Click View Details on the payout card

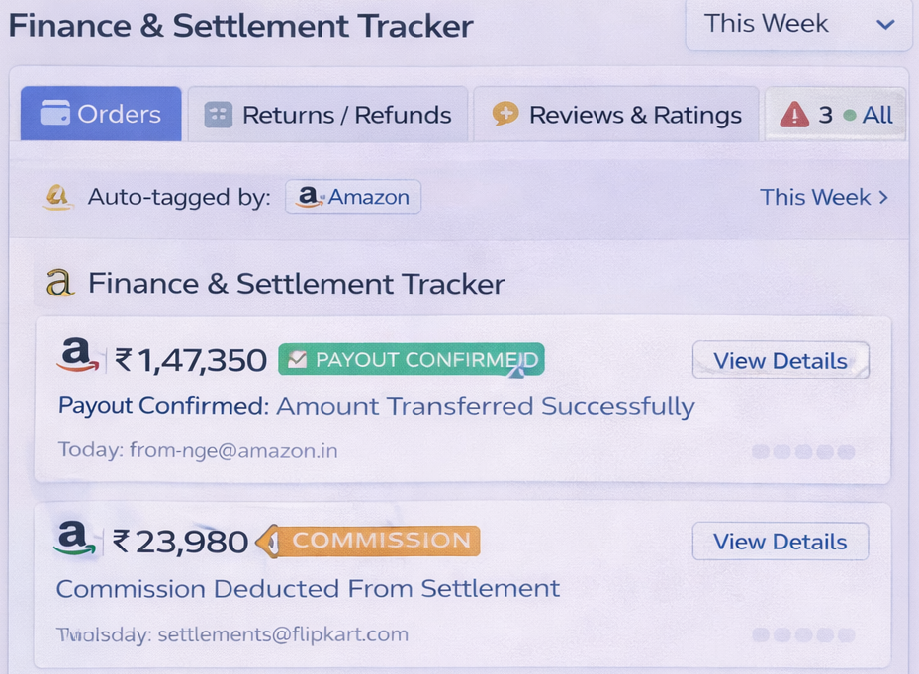[781, 360]
